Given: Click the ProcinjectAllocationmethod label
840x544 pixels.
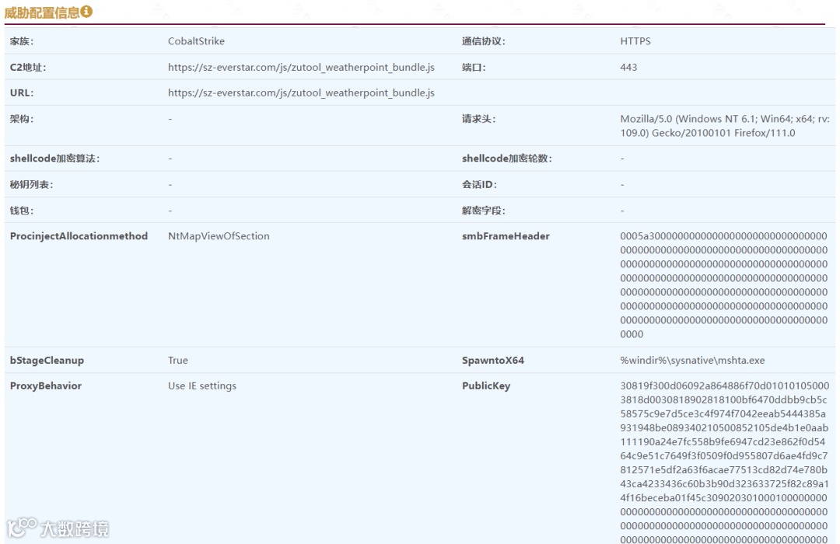Looking at the screenshot, I should pos(79,236).
